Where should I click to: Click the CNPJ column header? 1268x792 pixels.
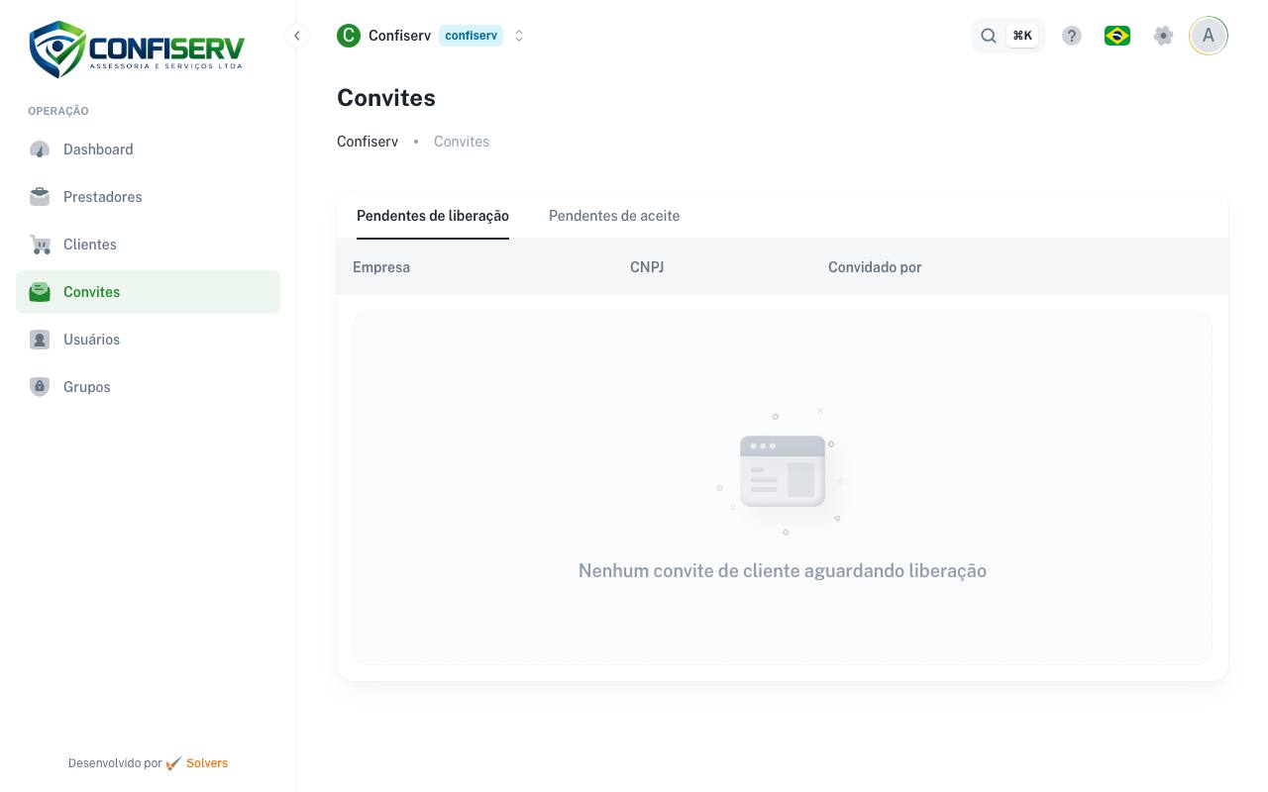[x=647, y=267]
